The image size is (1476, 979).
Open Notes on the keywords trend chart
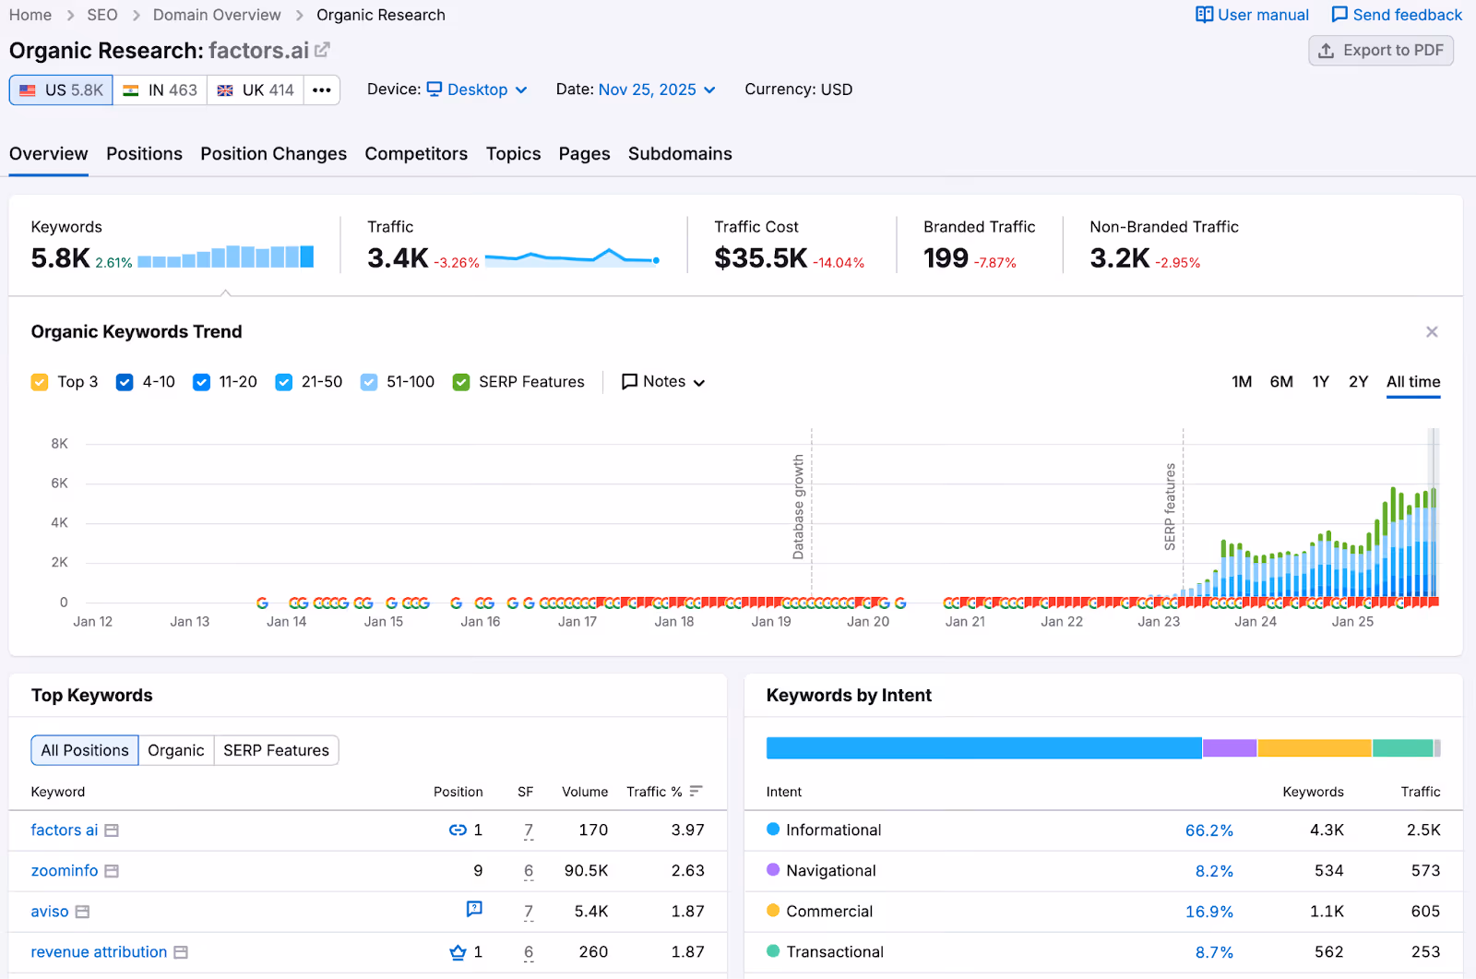(x=661, y=381)
